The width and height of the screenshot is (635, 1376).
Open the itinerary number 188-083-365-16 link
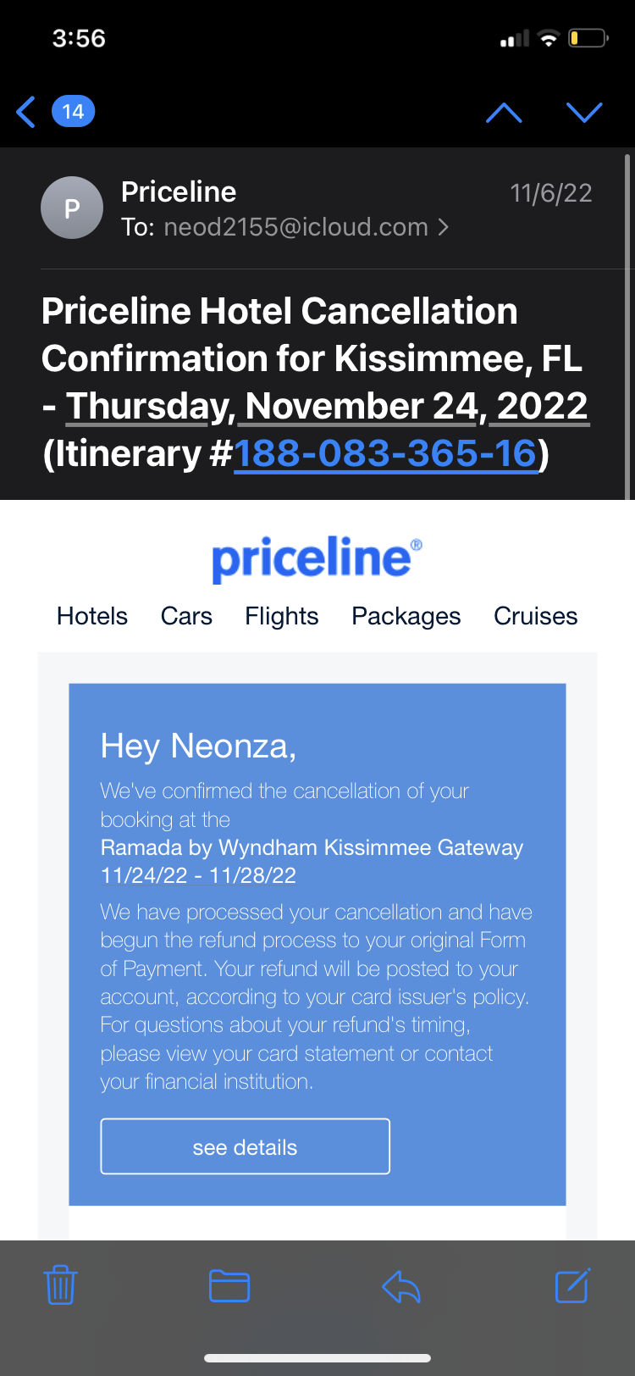point(385,454)
